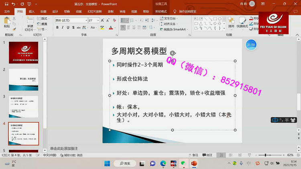The image size is (301, 169).
Task: Click the Format Painter brush icon
Action: point(14,29)
